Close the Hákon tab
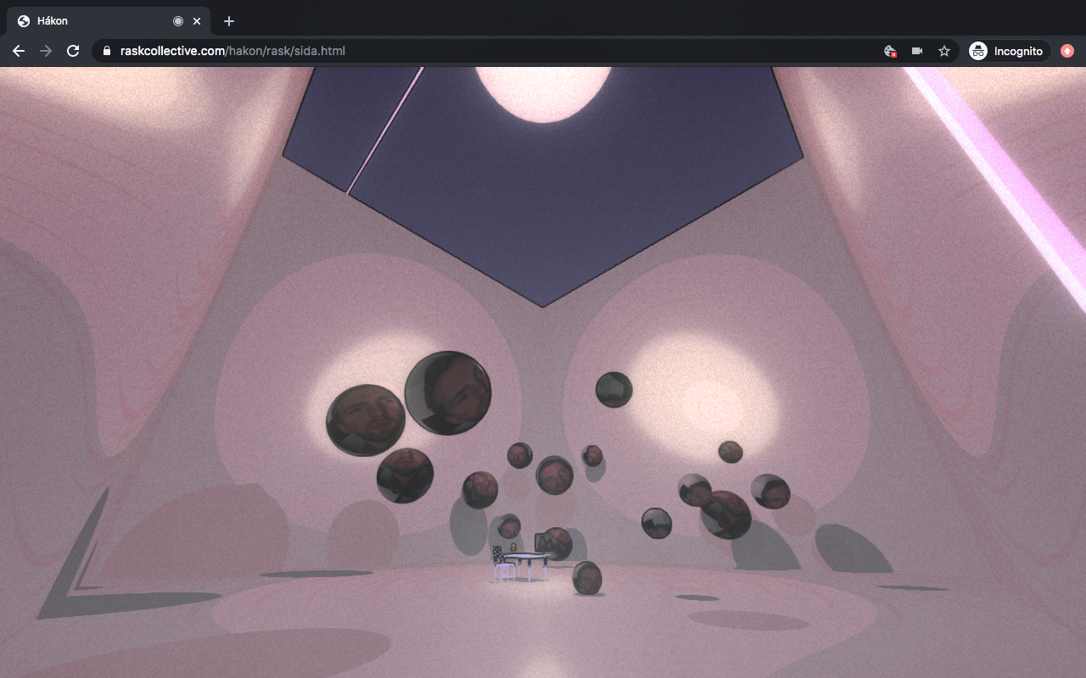The width and height of the screenshot is (1086, 678). (x=197, y=21)
